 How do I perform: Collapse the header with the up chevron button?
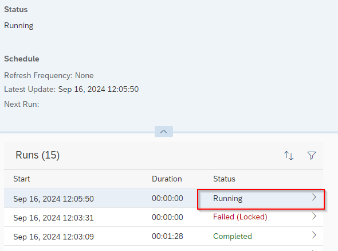tap(164, 132)
